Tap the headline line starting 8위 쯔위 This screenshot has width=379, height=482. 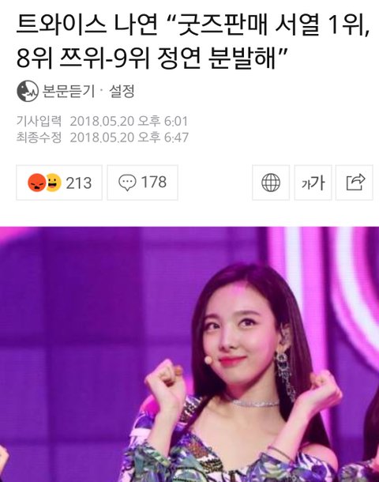pos(152,58)
